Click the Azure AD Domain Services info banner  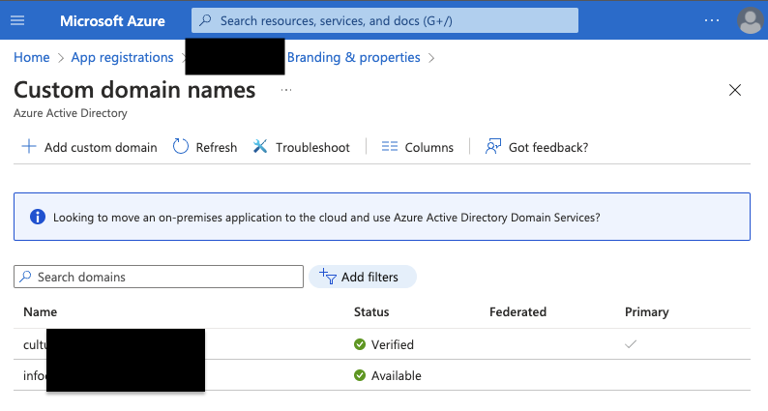click(x=382, y=217)
